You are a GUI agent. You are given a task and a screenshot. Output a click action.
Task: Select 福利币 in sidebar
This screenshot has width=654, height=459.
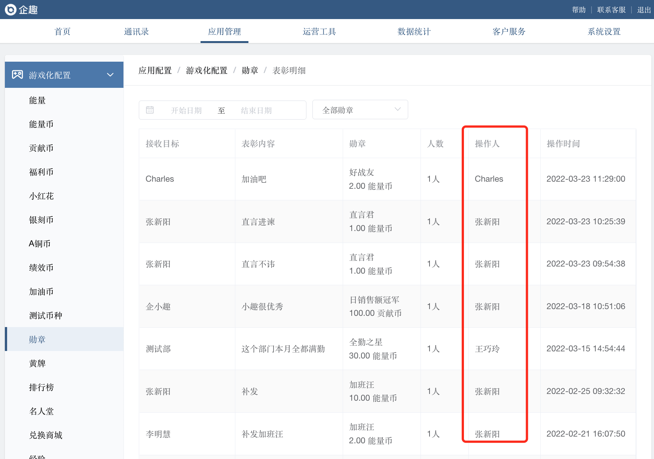click(x=64, y=172)
